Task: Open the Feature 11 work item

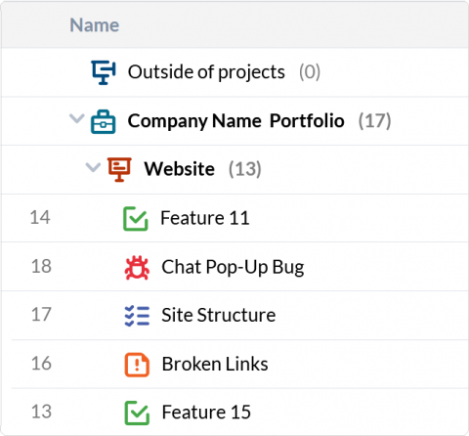Action: (x=205, y=218)
